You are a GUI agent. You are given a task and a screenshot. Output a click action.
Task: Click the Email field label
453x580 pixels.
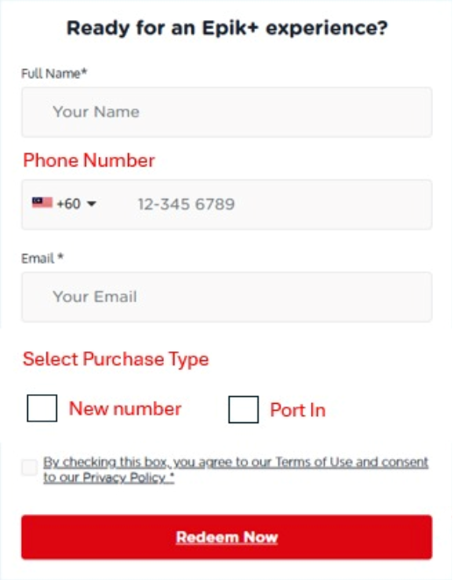coord(42,258)
